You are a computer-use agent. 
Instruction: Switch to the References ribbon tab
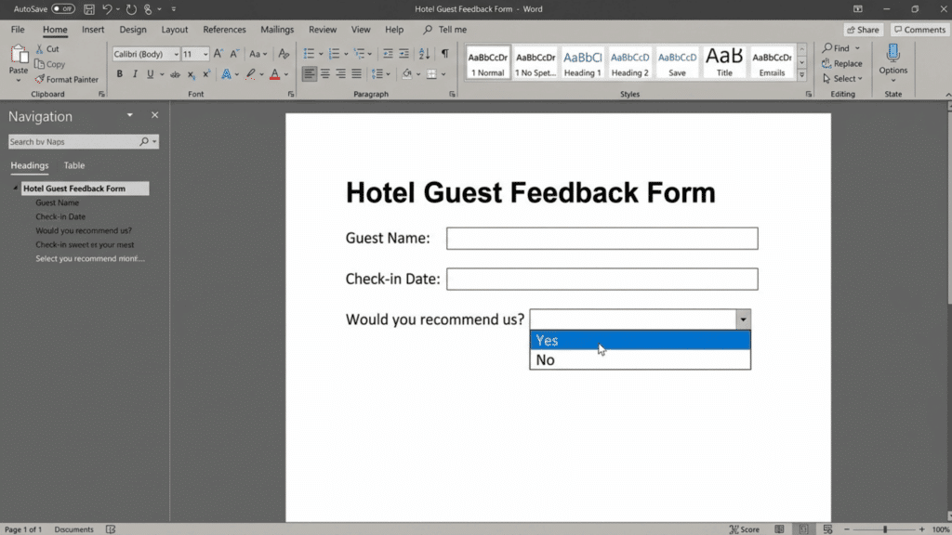pyautogui.click(x=224, y=29)
